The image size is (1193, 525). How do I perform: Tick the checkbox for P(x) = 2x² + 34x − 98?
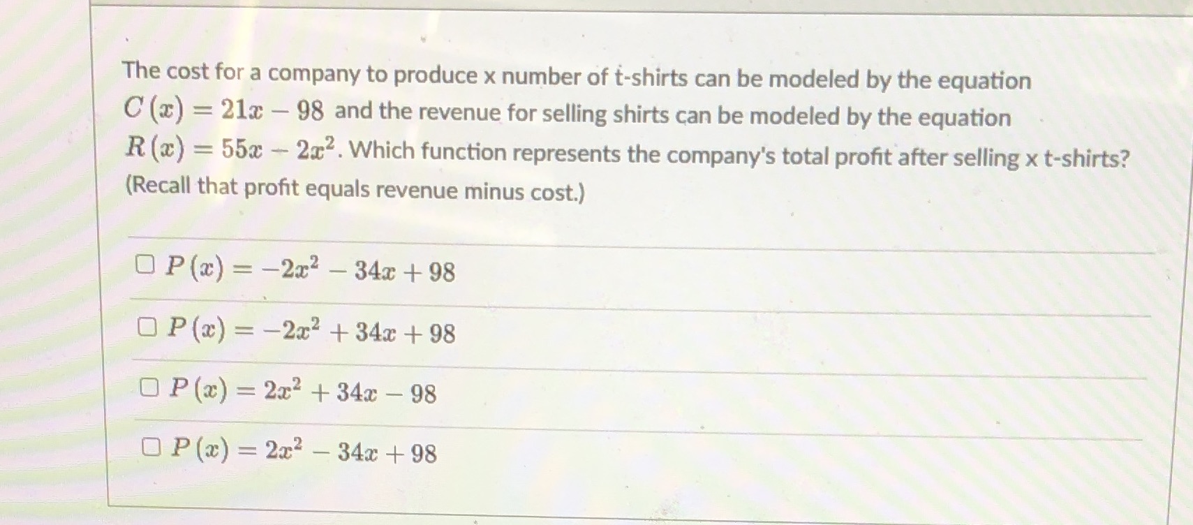148,387
